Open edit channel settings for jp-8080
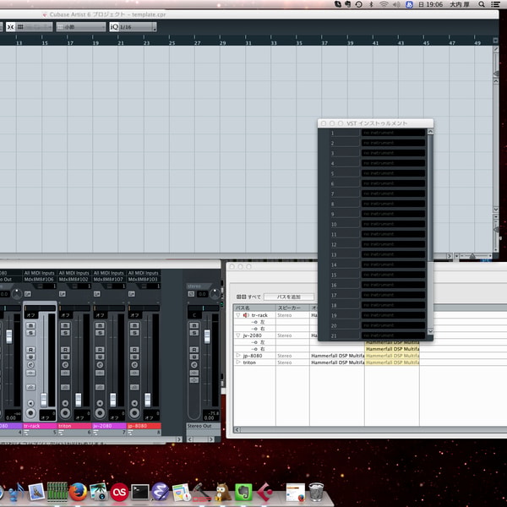This screenshot has width=507, height=507. click(x=134, y=365)
